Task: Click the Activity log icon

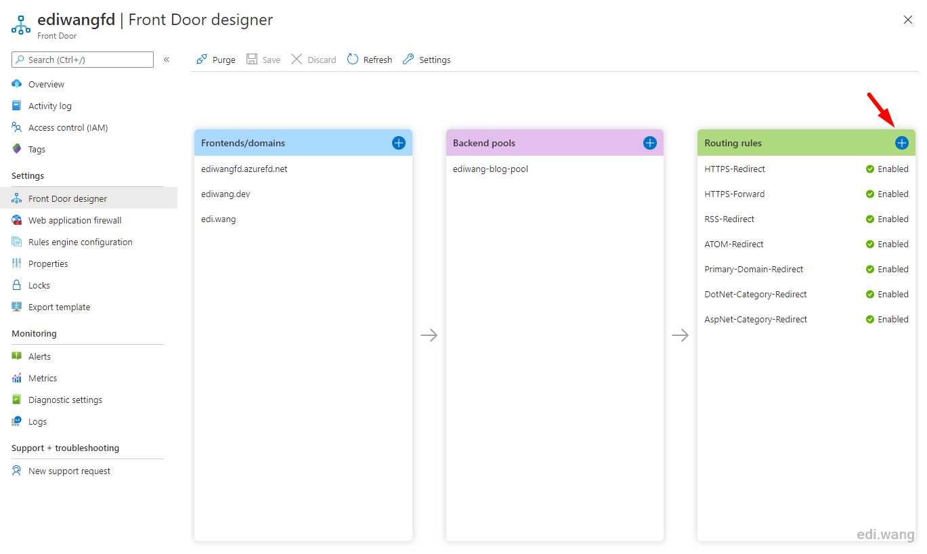Action: [x=17, y=106]
